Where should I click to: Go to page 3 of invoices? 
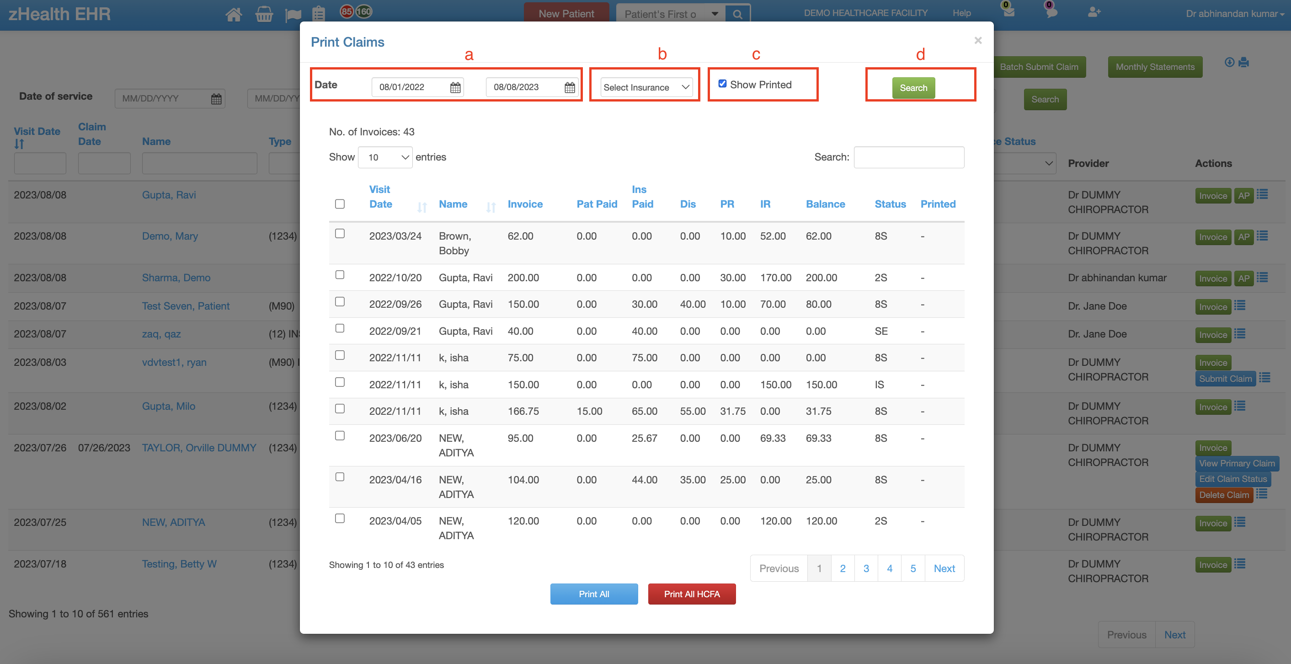click(866, 568)
